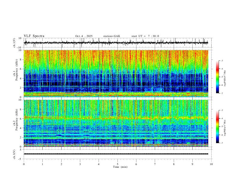The image size is (238, 184).
Task: Click the 'start UT = 7 :30: 0' text
Action: (x=145, y=36)
